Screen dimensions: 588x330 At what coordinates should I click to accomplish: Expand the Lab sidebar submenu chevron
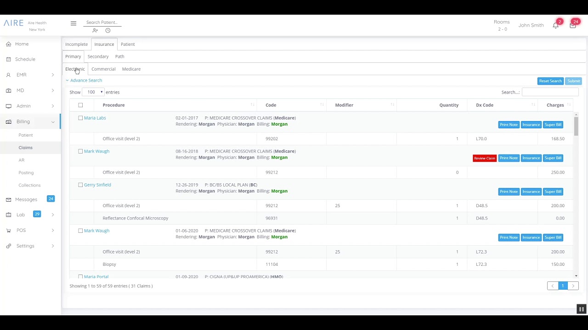pos(52,214)
